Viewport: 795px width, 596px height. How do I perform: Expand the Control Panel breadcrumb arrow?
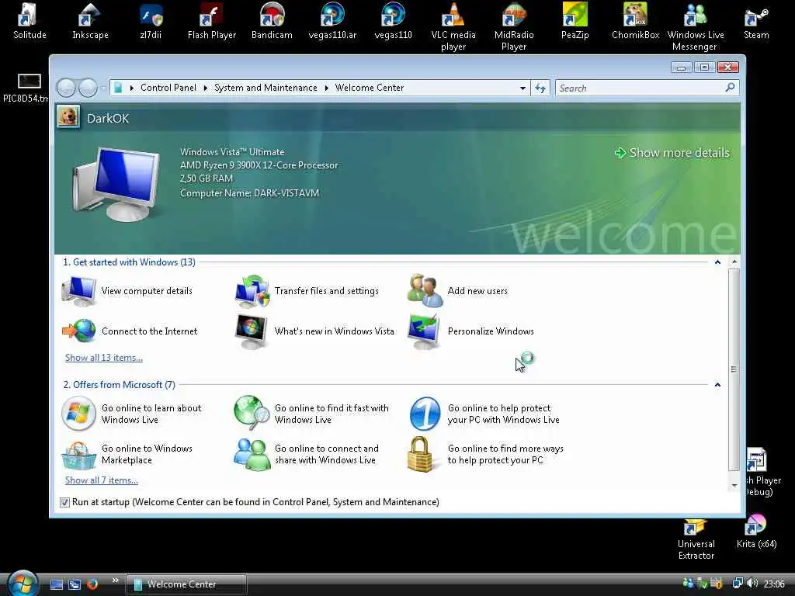[x=132, y=88]
